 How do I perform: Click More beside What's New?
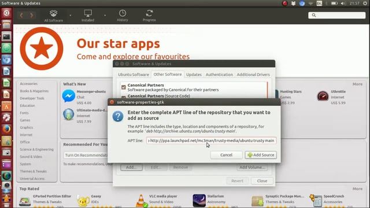pyautogui.click(x=357, y=84)
